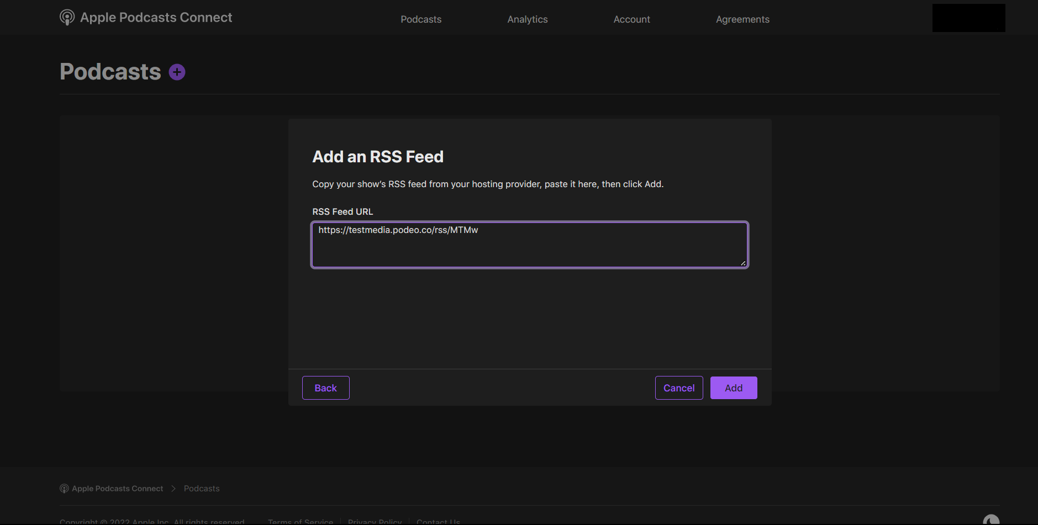Toggle the dark mode moon icon

991,519
